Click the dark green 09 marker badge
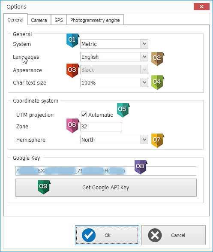This screenshot has height=252, width=213. tap(44, 187)
